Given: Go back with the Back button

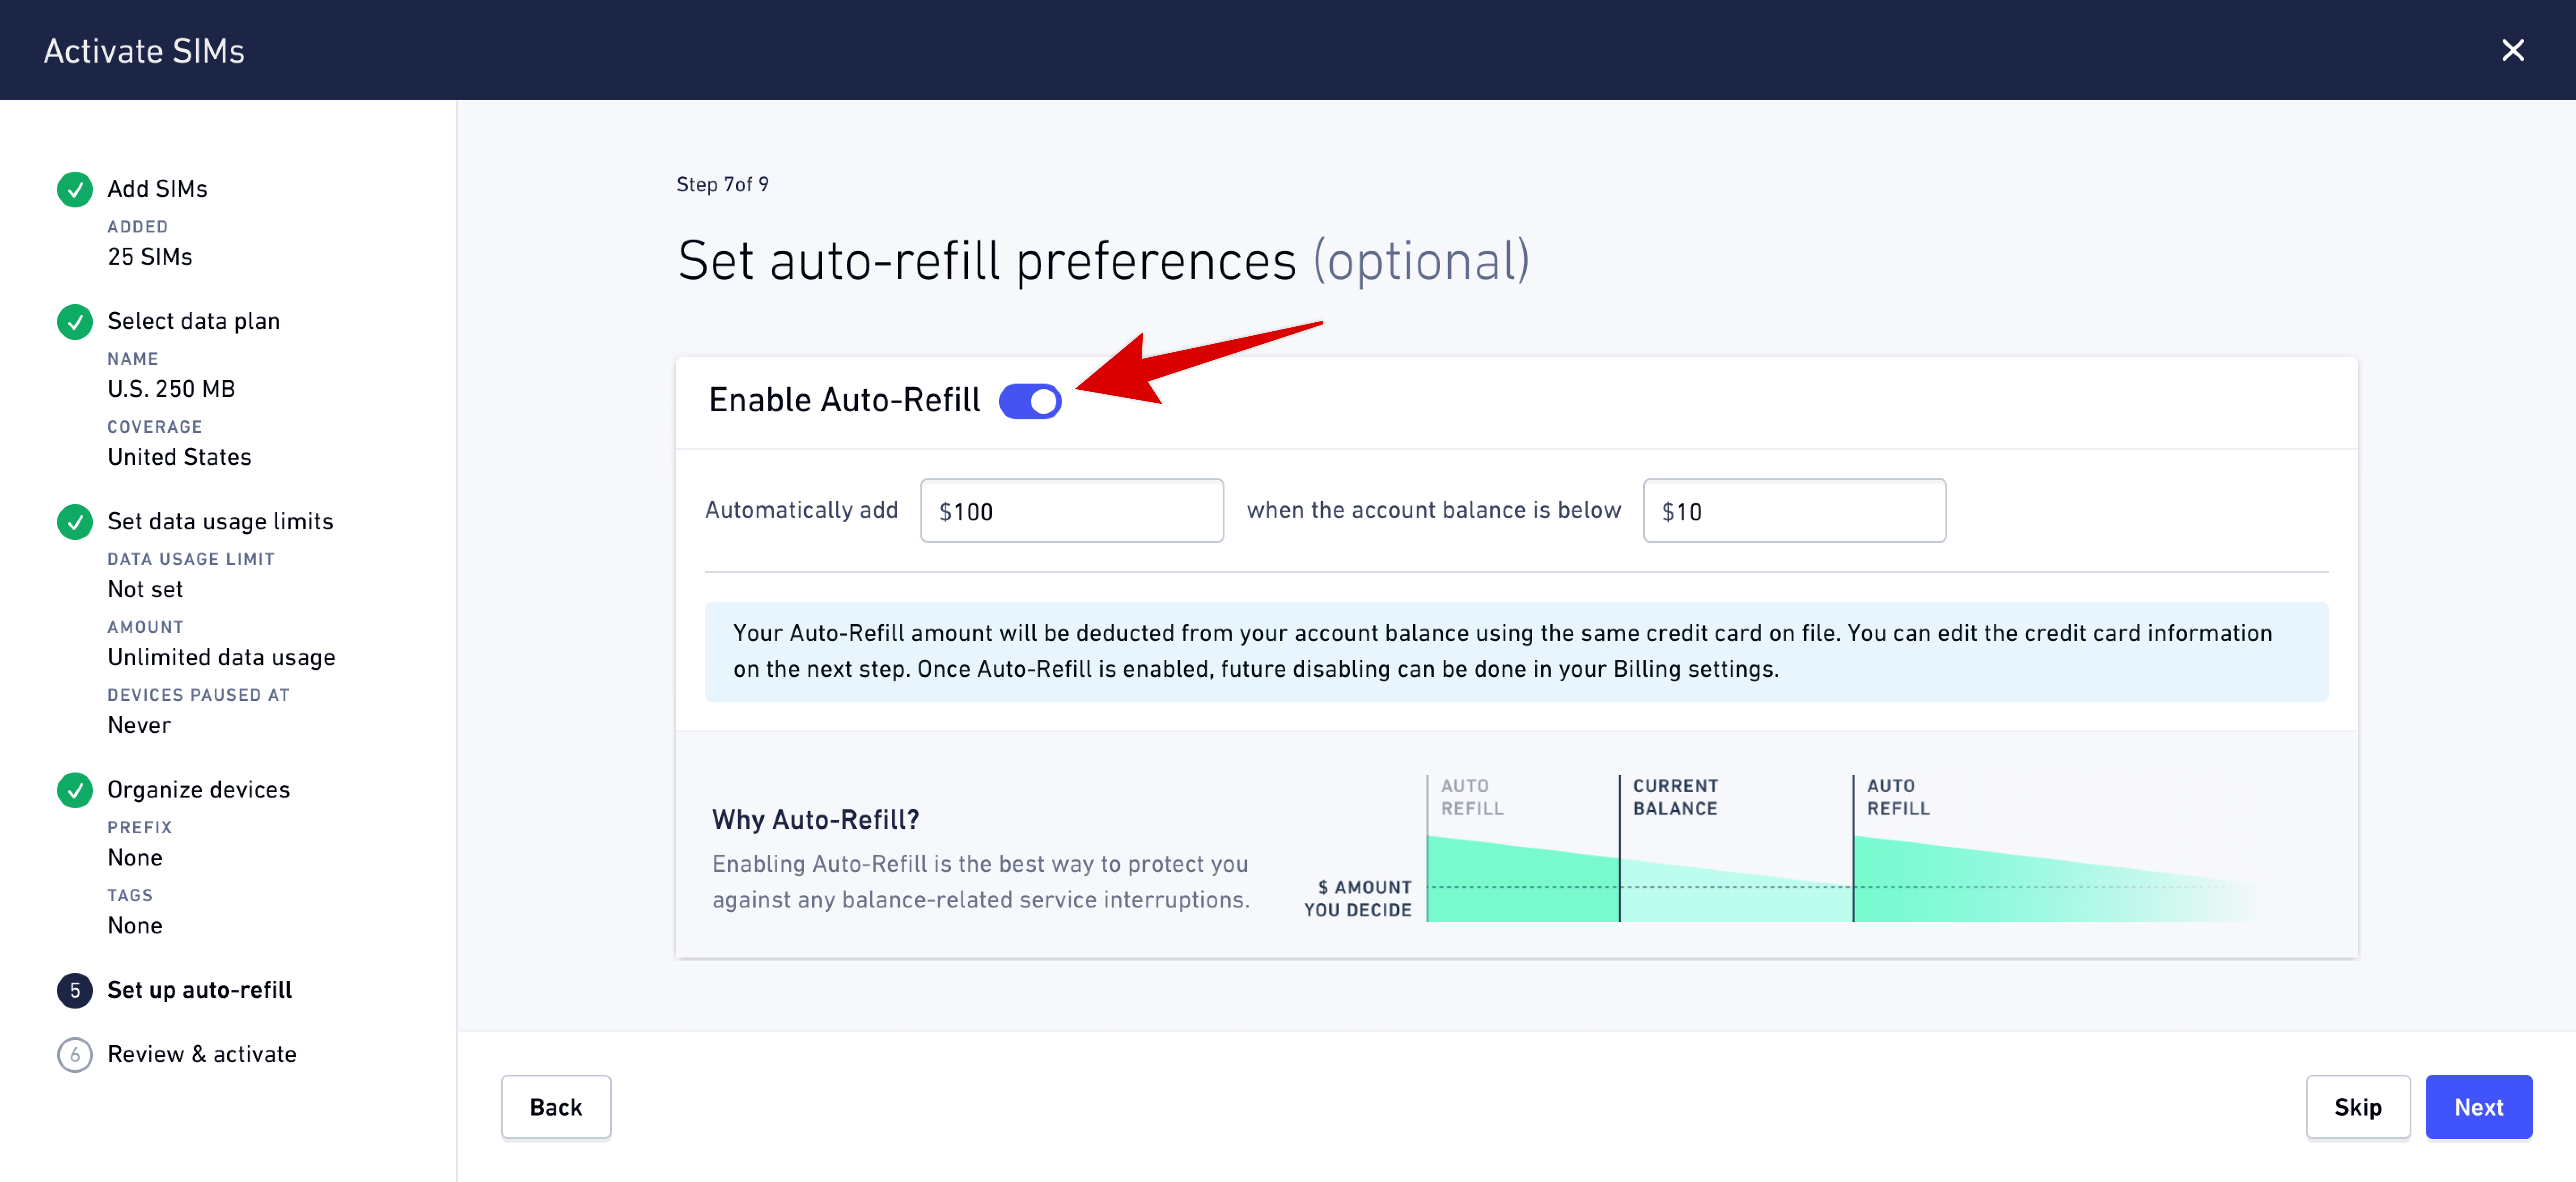Looking at the screenshot, I should 556,1107.
